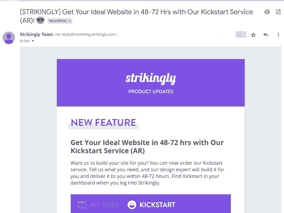Click the email timestamp next to star
284x213 pixels.
tap(241, 35)
